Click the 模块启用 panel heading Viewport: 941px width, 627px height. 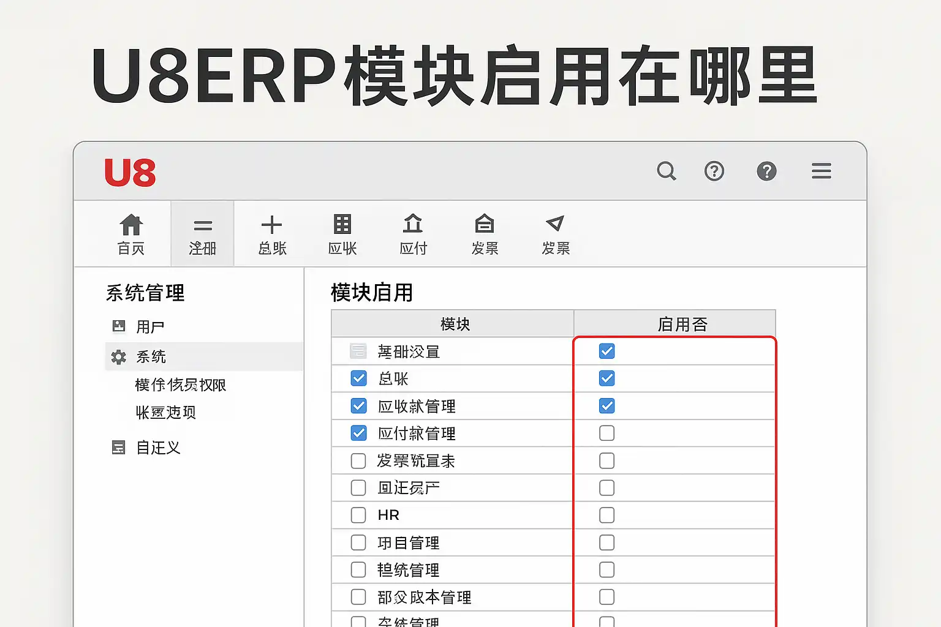(x=372, y=293)
